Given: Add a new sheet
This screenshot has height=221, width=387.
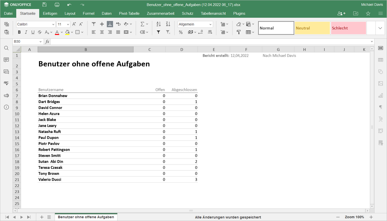Looking at the screenshot, I should tap(42, 217).
